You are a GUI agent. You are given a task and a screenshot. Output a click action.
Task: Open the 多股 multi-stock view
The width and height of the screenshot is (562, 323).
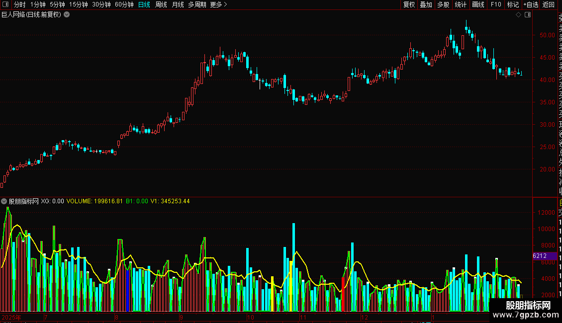443,4
